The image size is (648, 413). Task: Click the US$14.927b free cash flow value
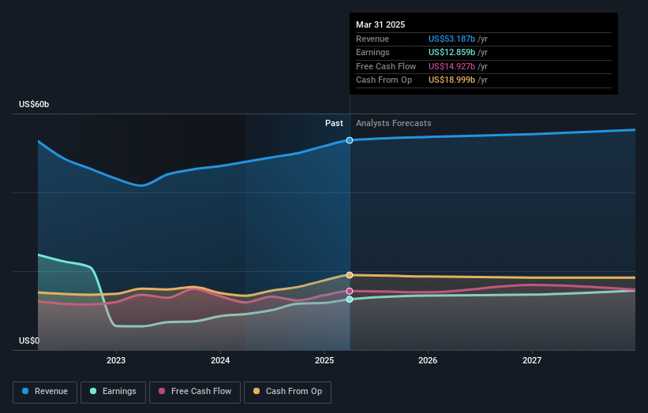(451, 66)
